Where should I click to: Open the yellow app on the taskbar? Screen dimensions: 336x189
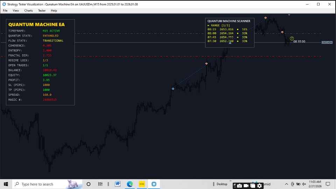(x=142, y=184)
